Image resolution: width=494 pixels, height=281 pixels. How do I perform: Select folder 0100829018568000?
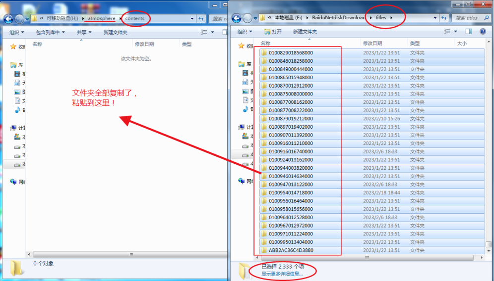(291, 53)
